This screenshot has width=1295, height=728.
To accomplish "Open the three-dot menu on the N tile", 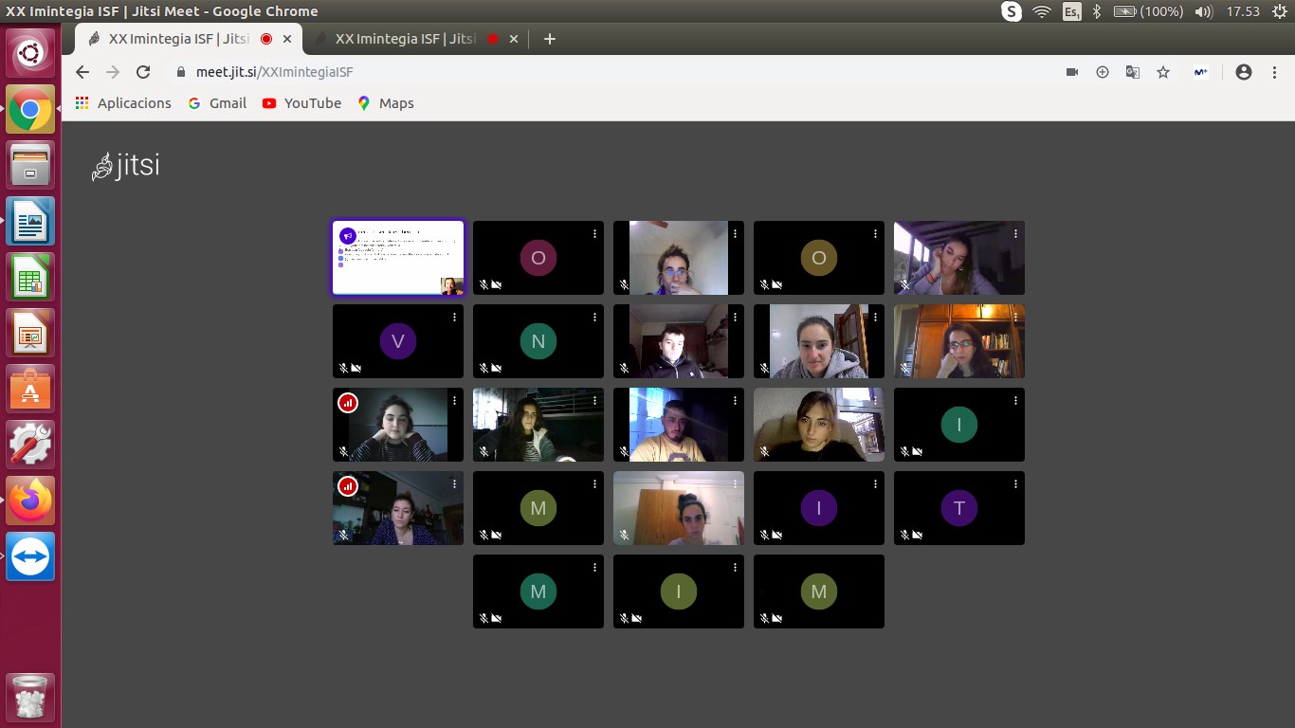I will 594,317.
